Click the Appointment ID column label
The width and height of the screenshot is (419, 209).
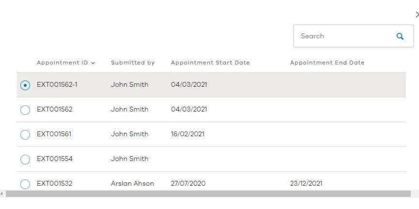click(62, 63)
